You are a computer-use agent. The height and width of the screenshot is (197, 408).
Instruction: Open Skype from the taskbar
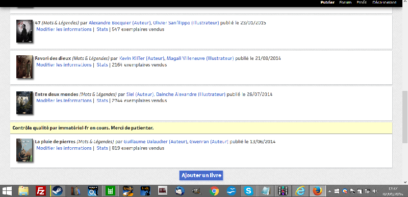point(249,191)
